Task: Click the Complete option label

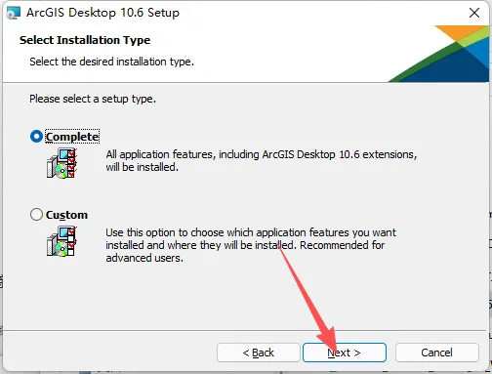Action: [x=72, y=137]
